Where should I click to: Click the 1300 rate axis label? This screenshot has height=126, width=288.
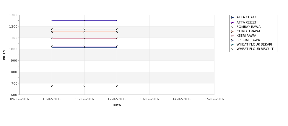tap(13, 15)
